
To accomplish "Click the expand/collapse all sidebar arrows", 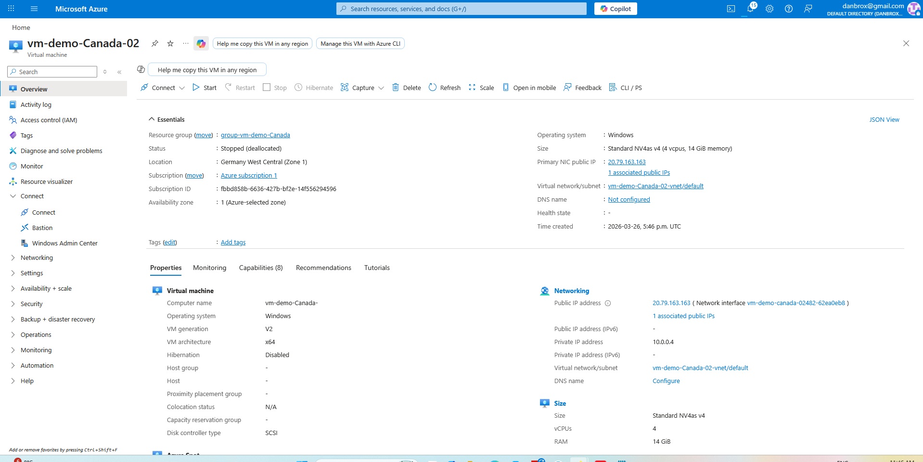I will 105,72.
